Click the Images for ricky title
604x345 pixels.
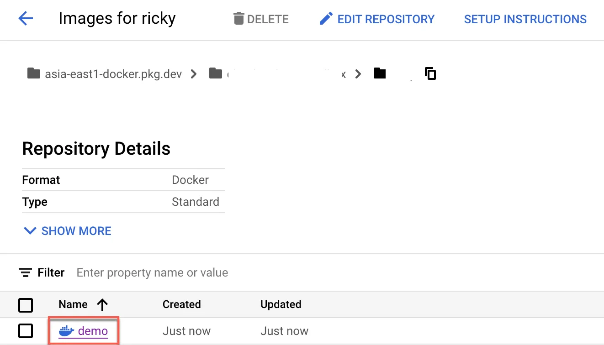point(117,19)
